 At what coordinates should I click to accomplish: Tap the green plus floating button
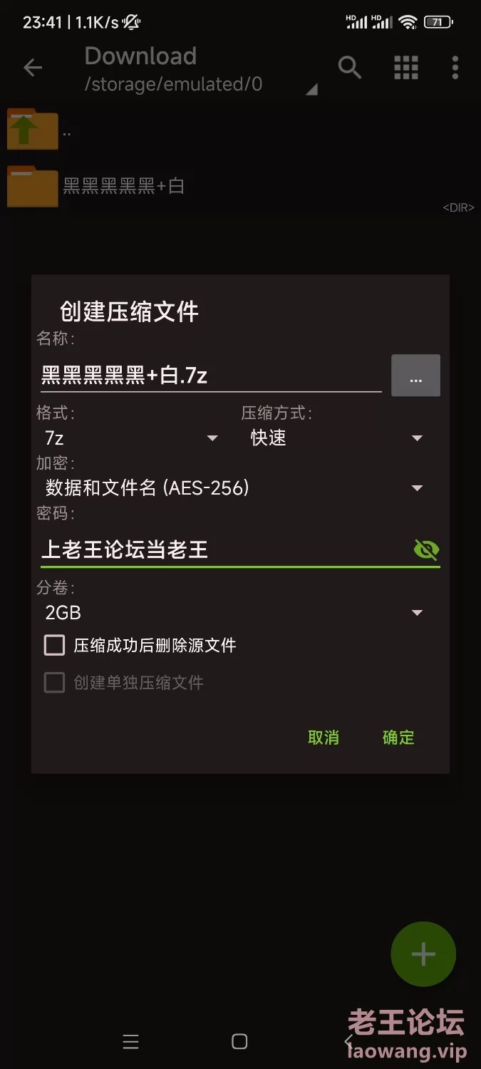point(423,954)
